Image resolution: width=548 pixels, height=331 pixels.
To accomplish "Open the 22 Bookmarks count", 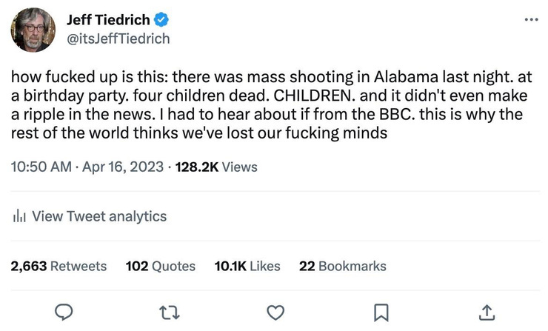I will 342,266.
